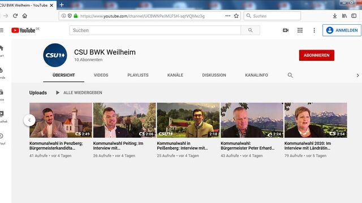Switch to the VIDEOS tab
362x203 pixels.
coord(101,75)
